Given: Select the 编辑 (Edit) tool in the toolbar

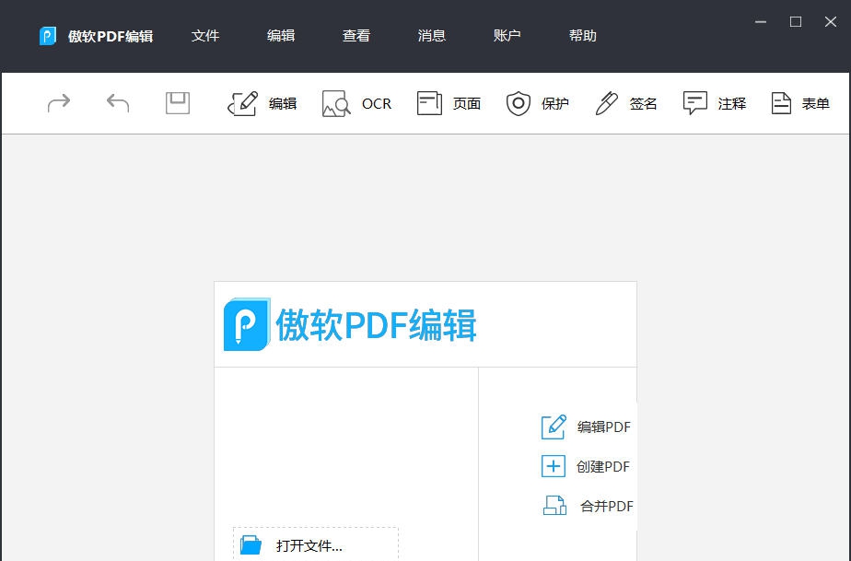Looking at the screenshot, I should pyautogui.click(x=262, y=103).
